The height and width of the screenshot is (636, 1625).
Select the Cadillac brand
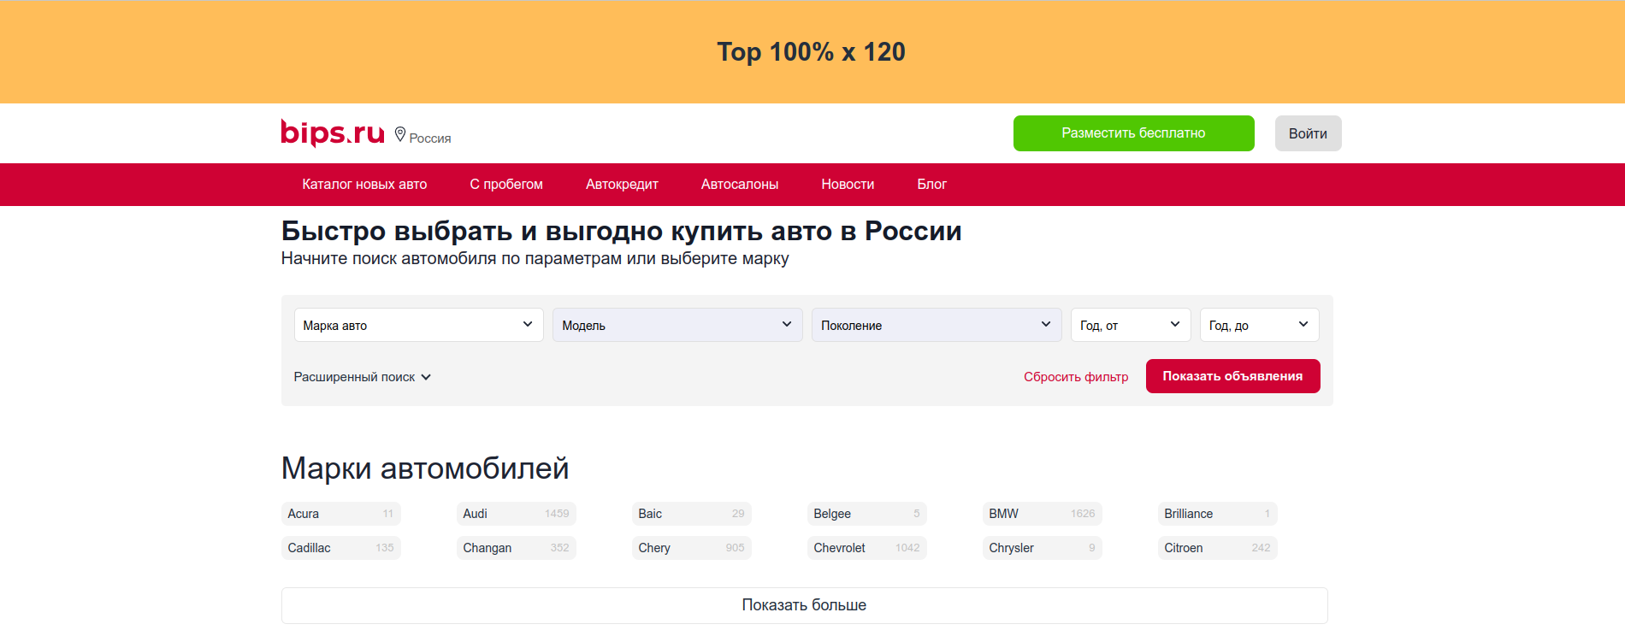tap(341, 548)
